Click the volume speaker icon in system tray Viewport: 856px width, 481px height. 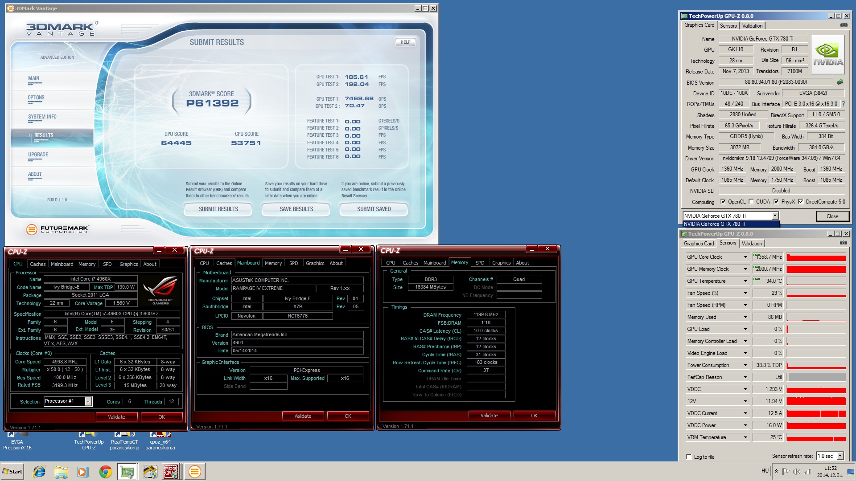(x=796, y=471)
